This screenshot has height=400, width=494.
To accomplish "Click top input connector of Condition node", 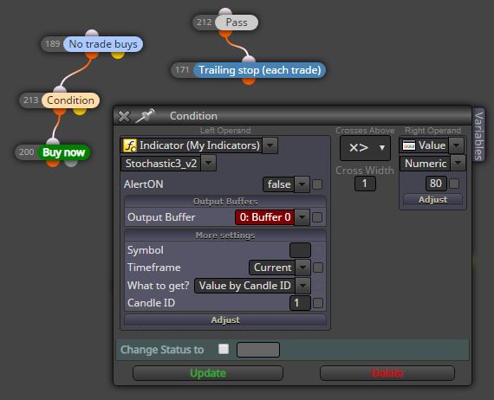I will point(59,90).
